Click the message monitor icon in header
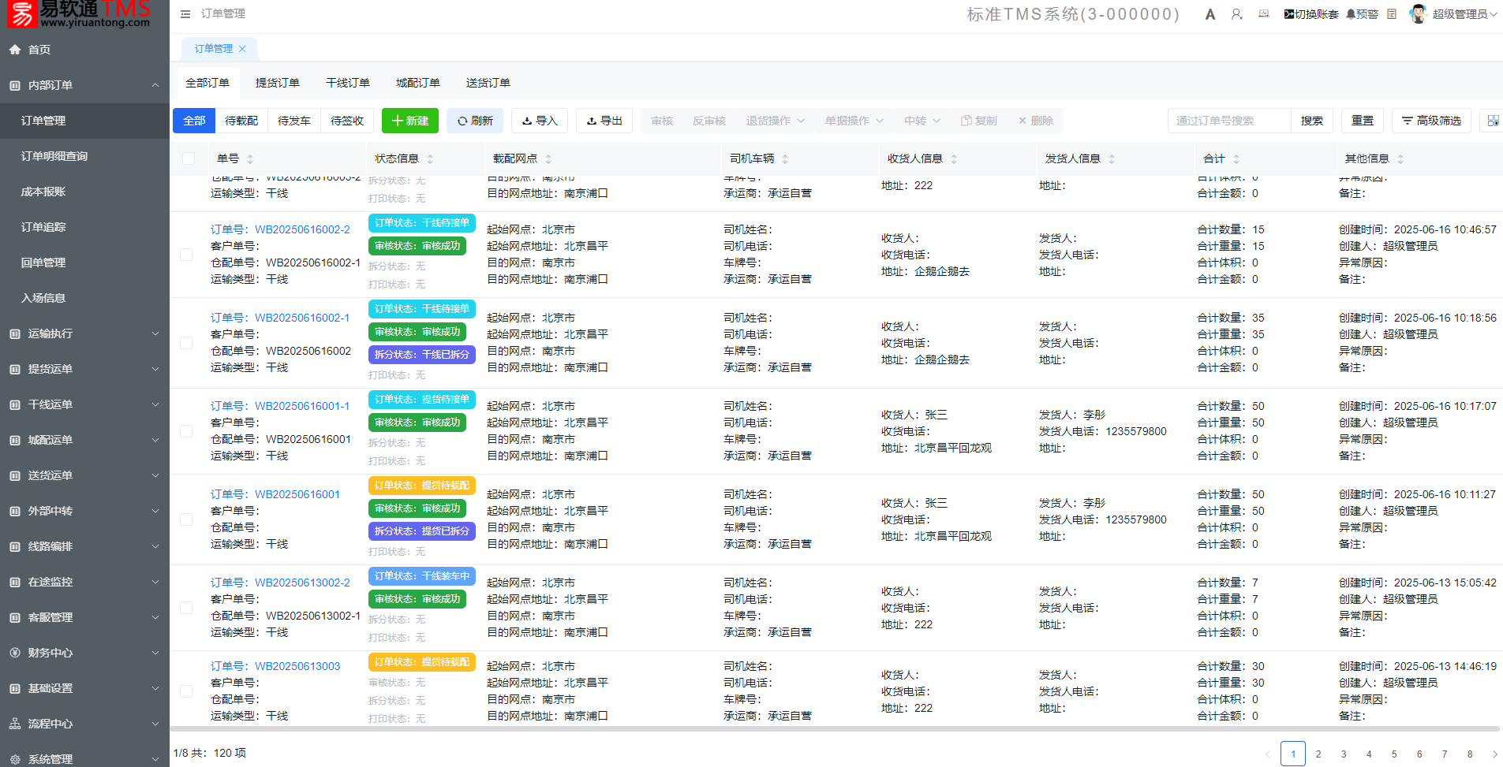This screenshot has width=1503, height=767. point(1264,14)
